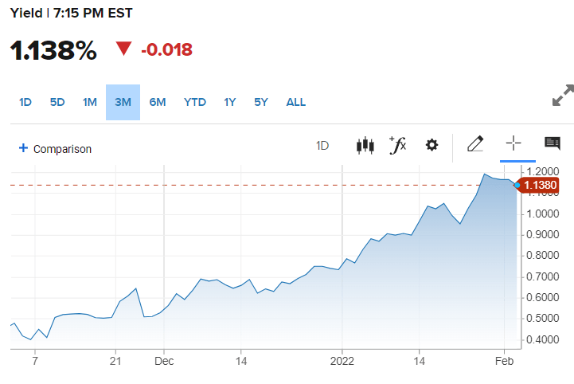Toggle the crosshair tool
The image size is (574, 384).
513,144
